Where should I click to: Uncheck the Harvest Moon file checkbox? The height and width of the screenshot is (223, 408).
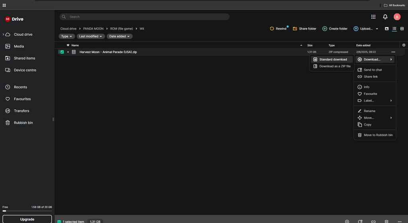pos(62,52)
